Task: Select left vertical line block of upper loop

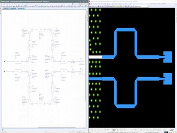Action: 29,45
